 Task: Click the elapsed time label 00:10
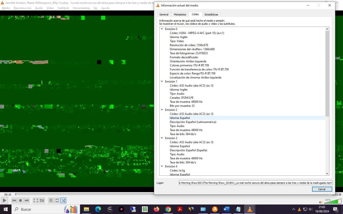coord(8,194)
